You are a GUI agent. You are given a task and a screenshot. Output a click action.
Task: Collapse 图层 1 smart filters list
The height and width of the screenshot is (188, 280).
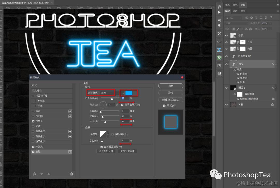[x=276, y=88]
